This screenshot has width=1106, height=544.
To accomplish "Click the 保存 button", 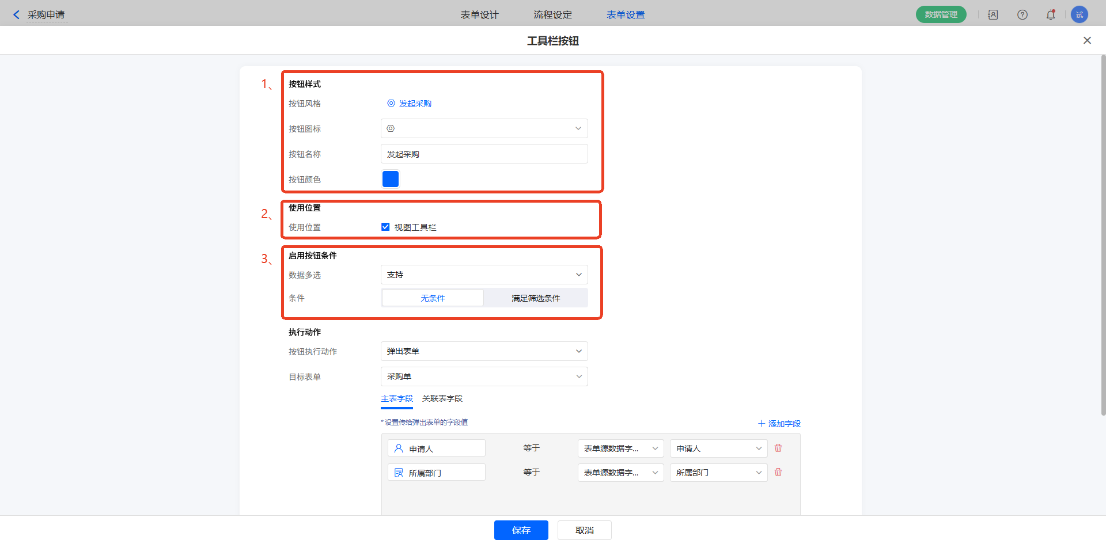I will click(521, 530).
